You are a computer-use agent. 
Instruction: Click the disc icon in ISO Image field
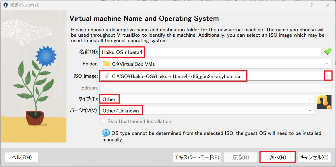[106, 76]
